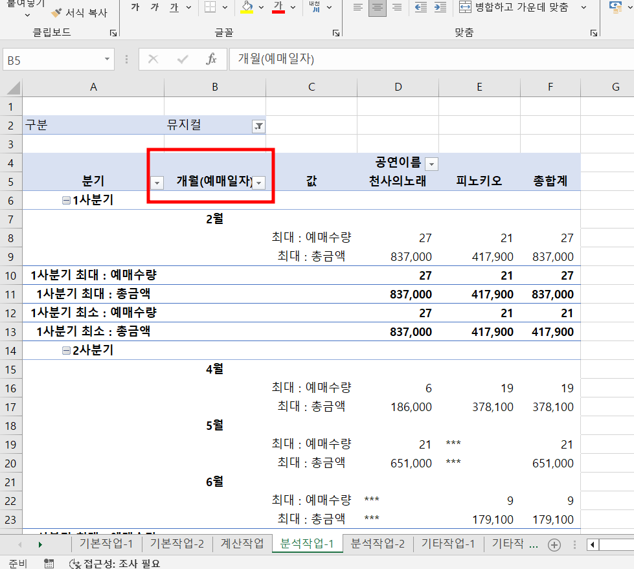634x569 pixels.
Task: Collapse the 2사분기 group
Action: (65, 351)
